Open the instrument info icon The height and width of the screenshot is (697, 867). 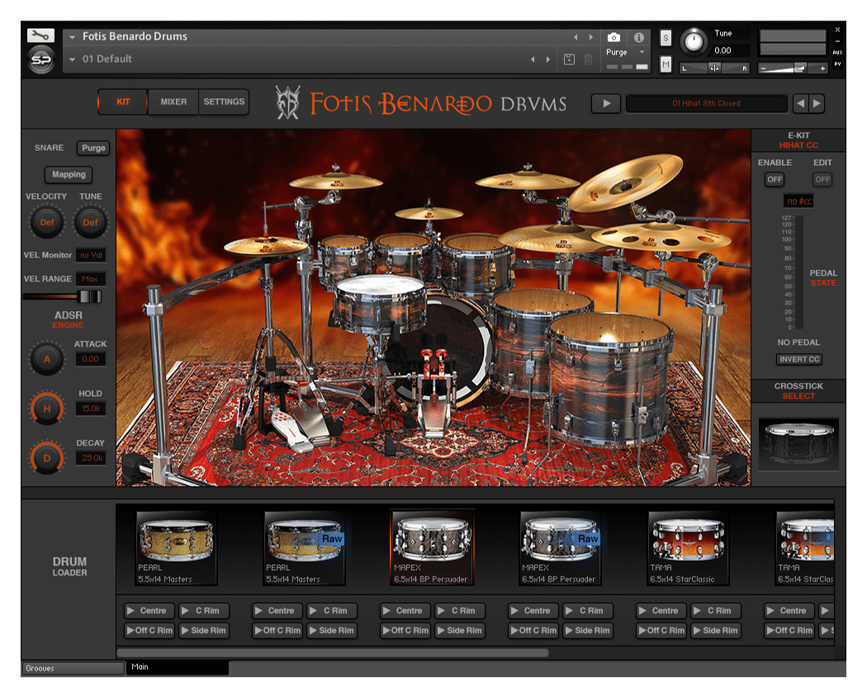tap(638, 38)
